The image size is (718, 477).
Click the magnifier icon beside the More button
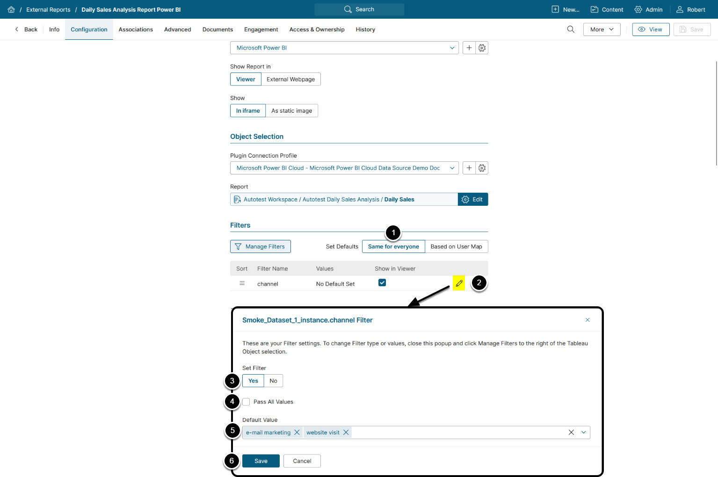coord(571,29)
